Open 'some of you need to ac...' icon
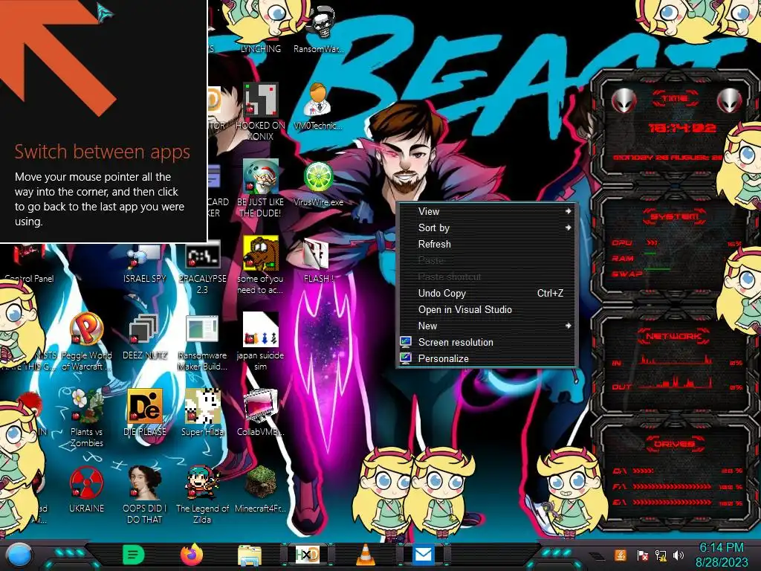 (x=260, y=265)
